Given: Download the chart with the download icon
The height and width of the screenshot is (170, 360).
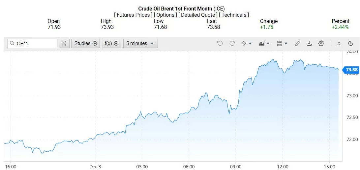Looking at the screenshot, I should 309,43.
